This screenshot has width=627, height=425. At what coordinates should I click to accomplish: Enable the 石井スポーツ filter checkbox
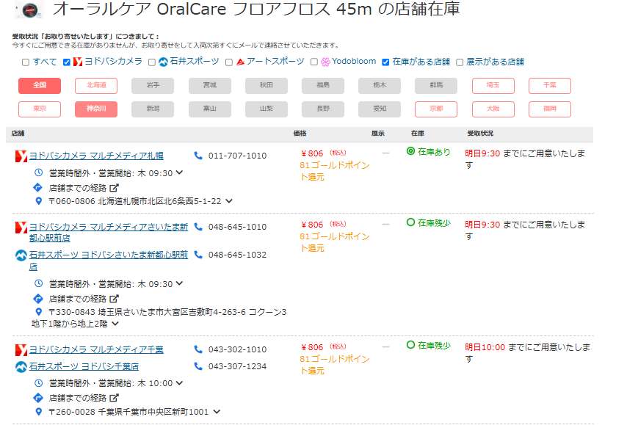coord(151,62)
